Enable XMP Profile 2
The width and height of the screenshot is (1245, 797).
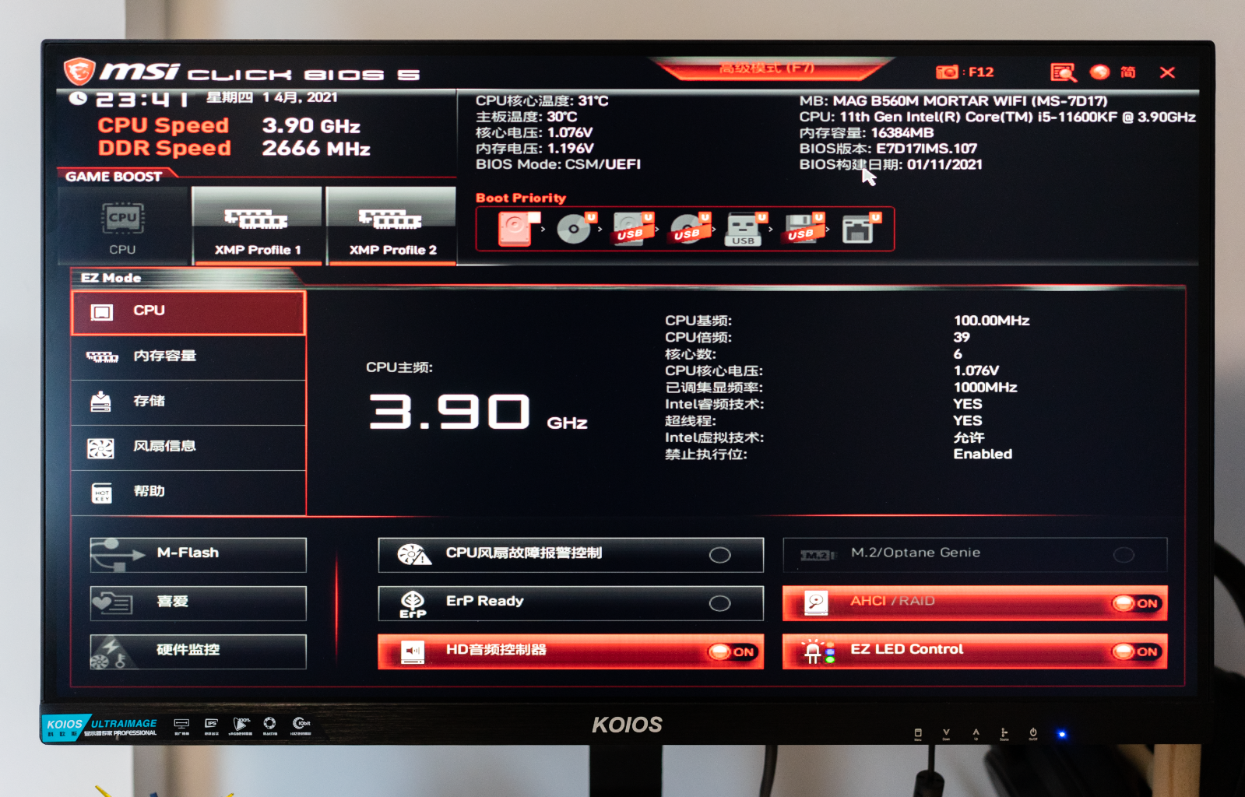tap(392, 226)
